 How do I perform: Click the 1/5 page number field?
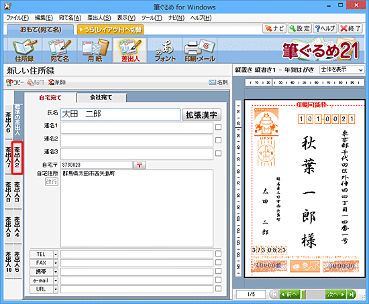click(x=251, y=294)
